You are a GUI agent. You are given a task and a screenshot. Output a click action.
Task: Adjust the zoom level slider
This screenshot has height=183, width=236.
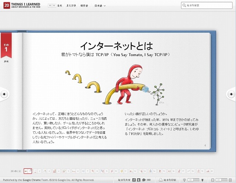click(x=221, y=180)
